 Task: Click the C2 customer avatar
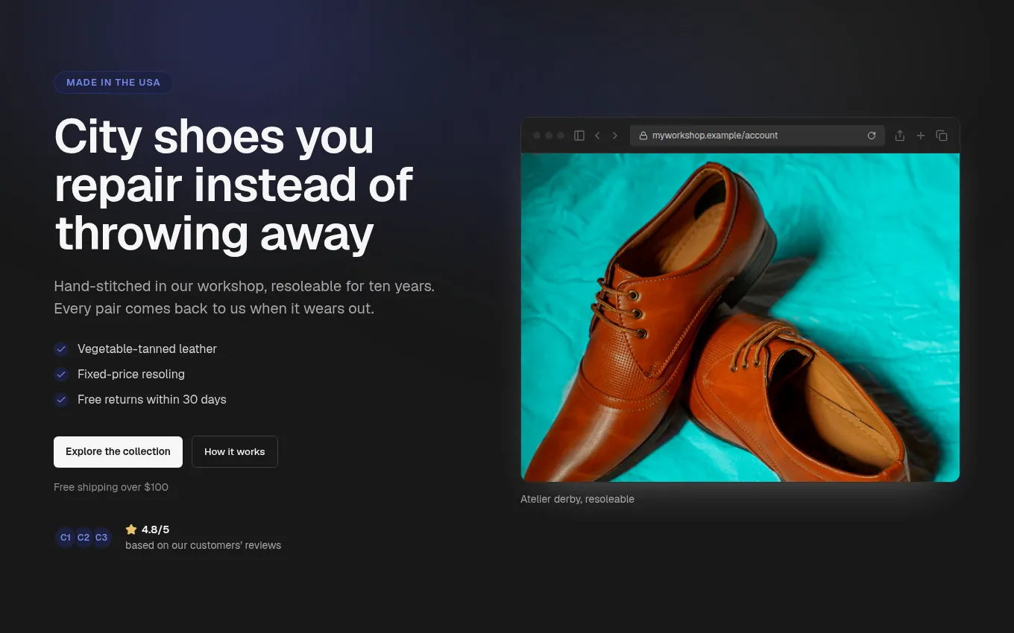point(84,538)
